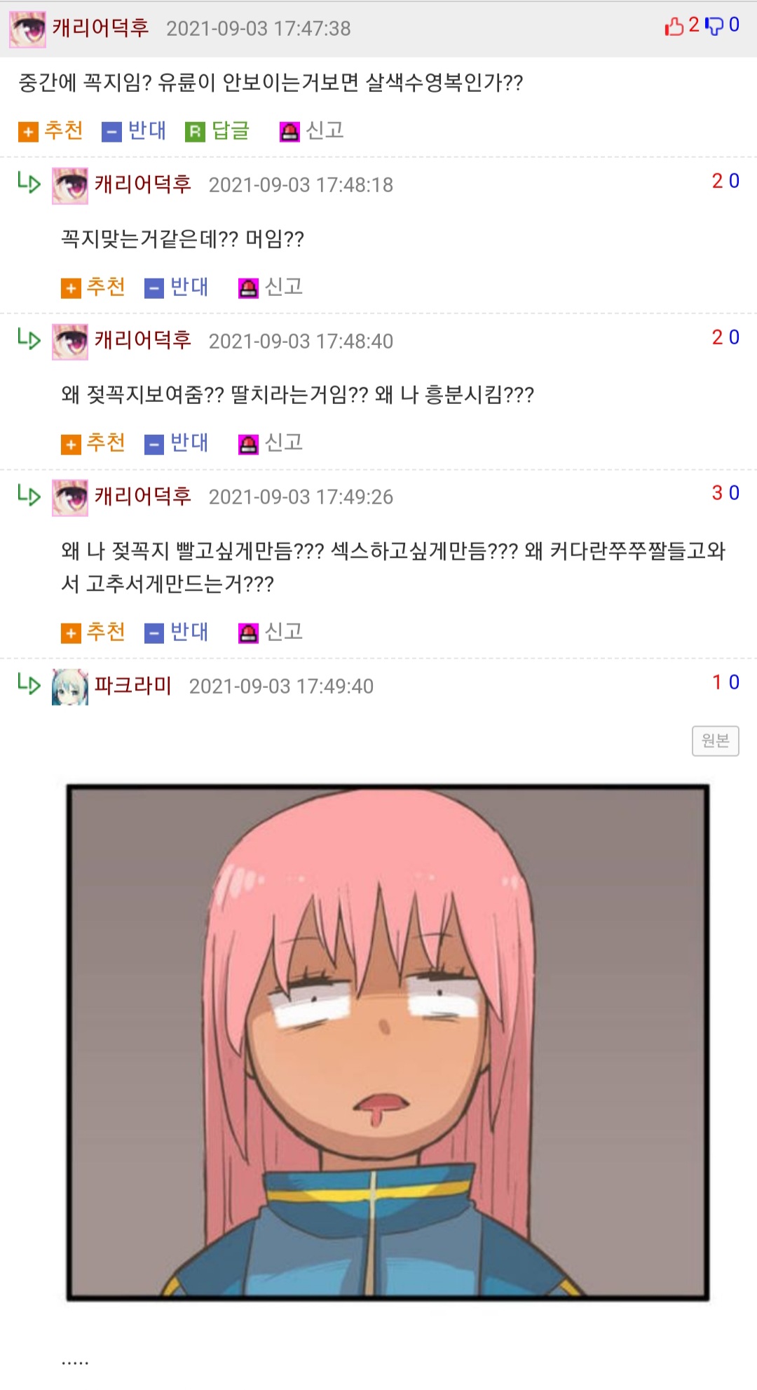757x1390 pixels.
Task: Click the thumbs-down icon on the top comment
Action: pyautogui.click(x=714, y=26)
